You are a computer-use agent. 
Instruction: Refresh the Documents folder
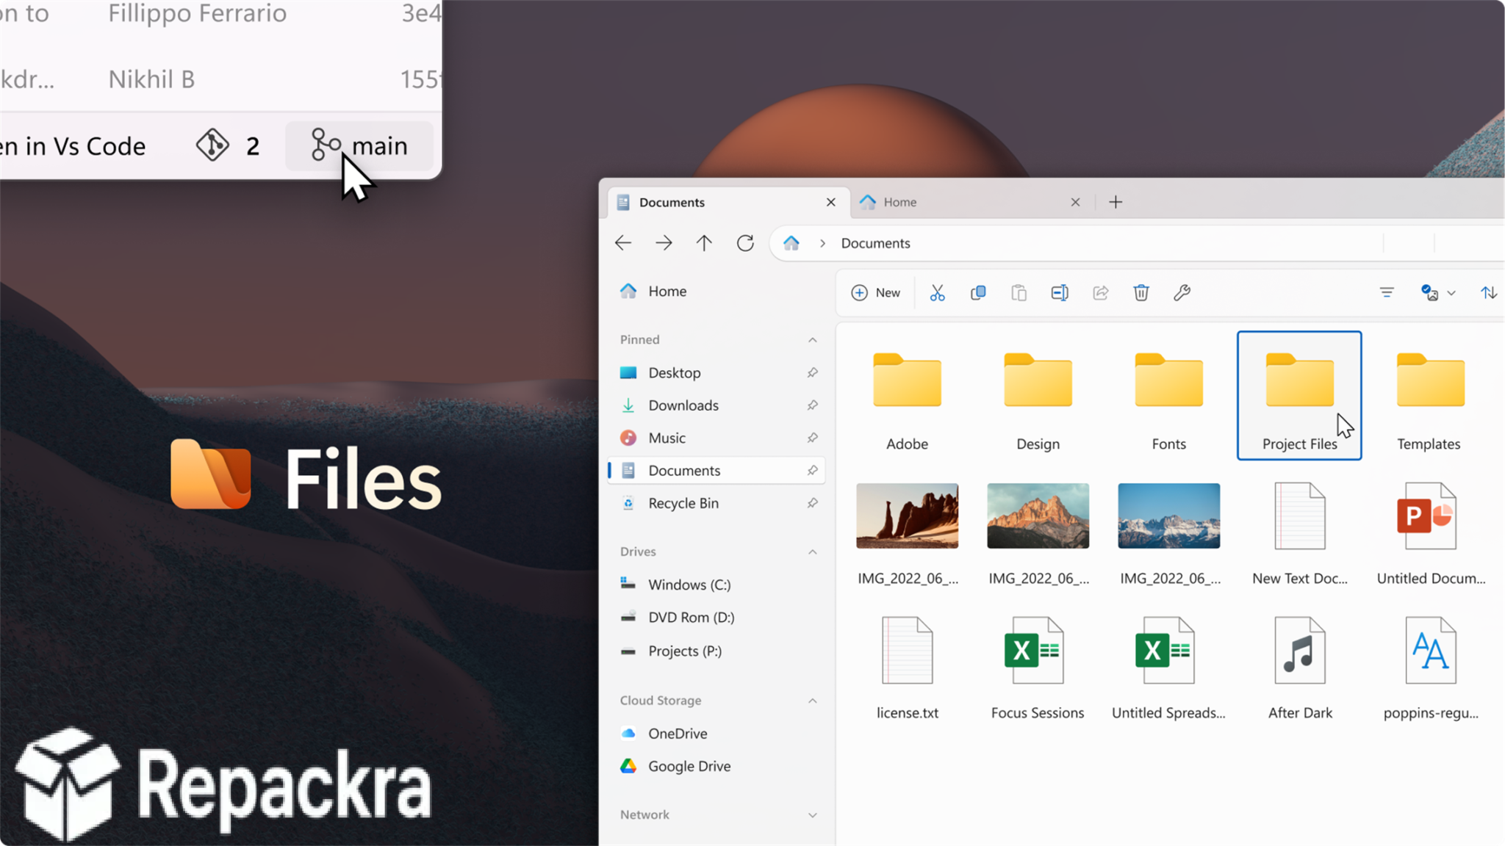coord(745,243)
